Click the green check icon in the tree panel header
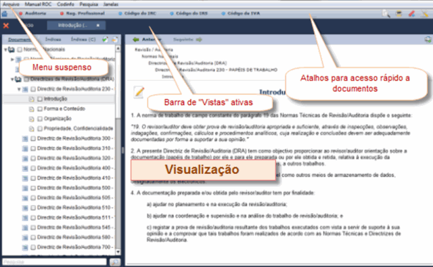The width and height of the screenshot is (433, 267). 105,39
